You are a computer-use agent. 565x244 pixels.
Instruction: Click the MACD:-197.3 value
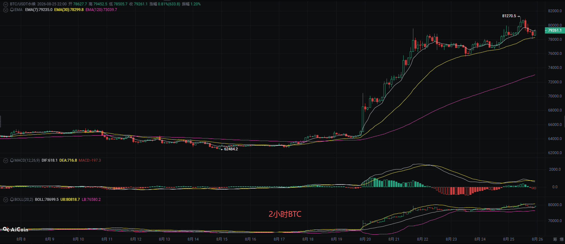tap(90, 160)
